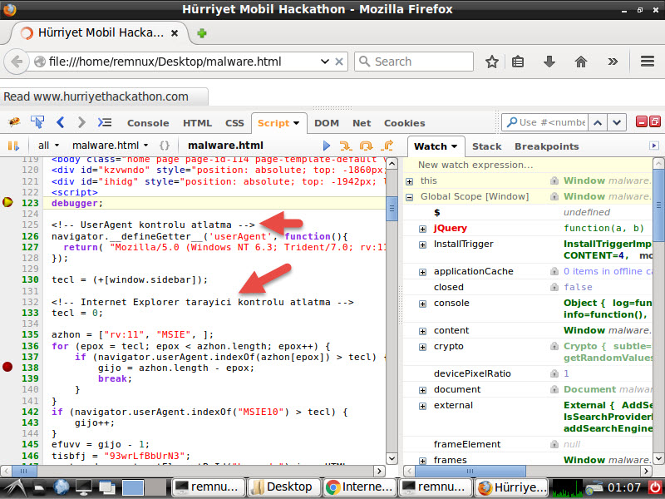Image resolution: width=665 pixels, height=499 pixels.
Task: Switch to the Interne... Chrome taskbar item
Action: [360, 487]
